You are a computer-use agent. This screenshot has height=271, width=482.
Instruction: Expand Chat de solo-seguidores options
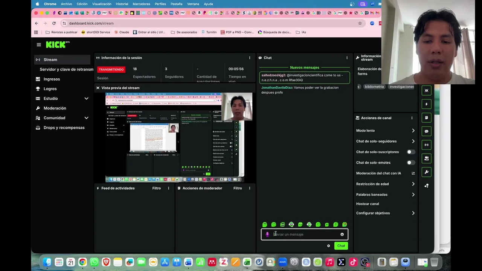click(x=413, y=141)
